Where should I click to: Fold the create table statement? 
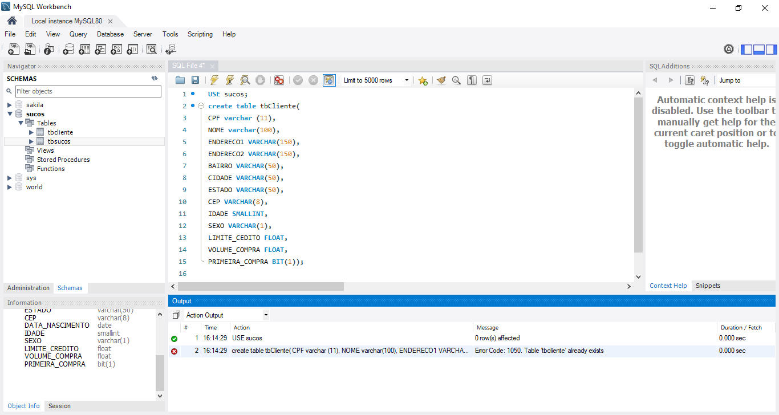201,106
